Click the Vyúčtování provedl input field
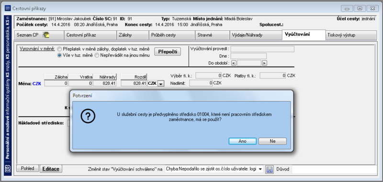383x182 pixels. click(262, 49)
